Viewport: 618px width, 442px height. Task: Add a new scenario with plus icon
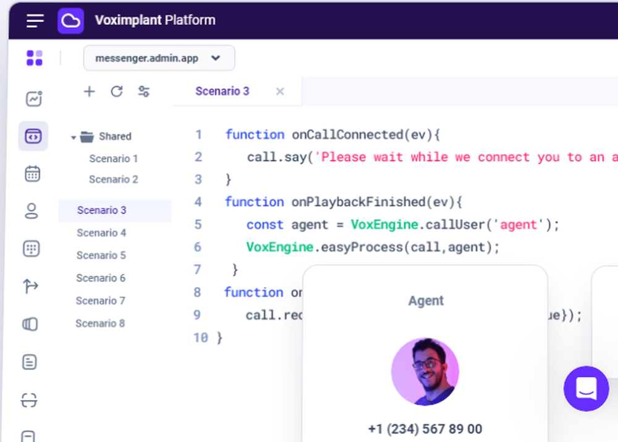click(x=90, y=92)
